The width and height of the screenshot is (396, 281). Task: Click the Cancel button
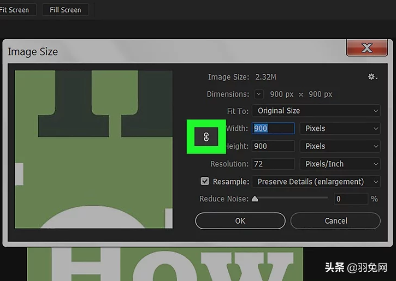335,221
